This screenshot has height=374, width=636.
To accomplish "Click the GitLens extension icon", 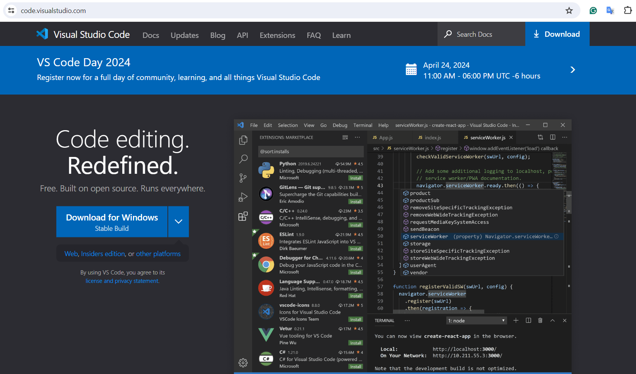I will tap(266, 194).
